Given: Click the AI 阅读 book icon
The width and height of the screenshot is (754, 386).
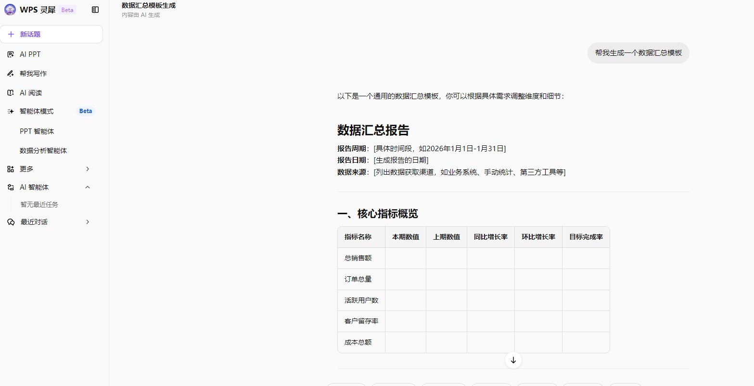Looking at the screenshot, I should [x=11, y=93].
